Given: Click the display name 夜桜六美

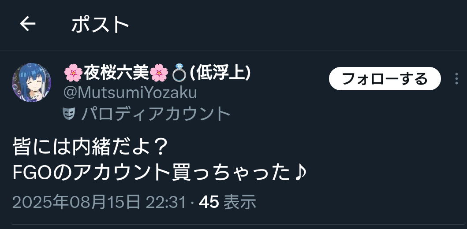Looking at the screenshot, I should click(x=116, y=73).
